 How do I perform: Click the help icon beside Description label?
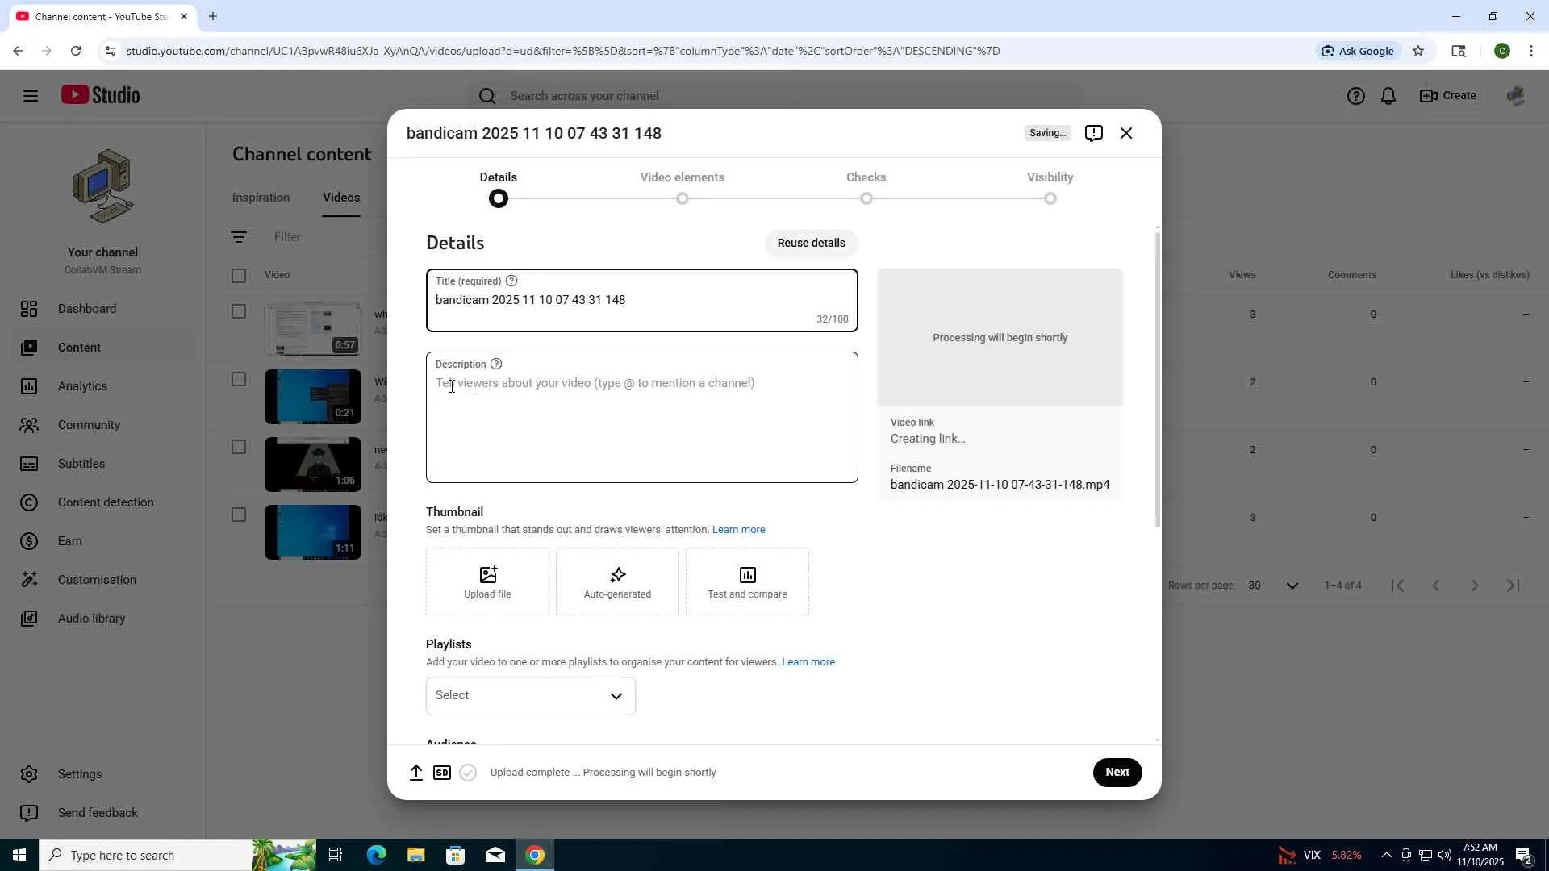coord(496,365)
